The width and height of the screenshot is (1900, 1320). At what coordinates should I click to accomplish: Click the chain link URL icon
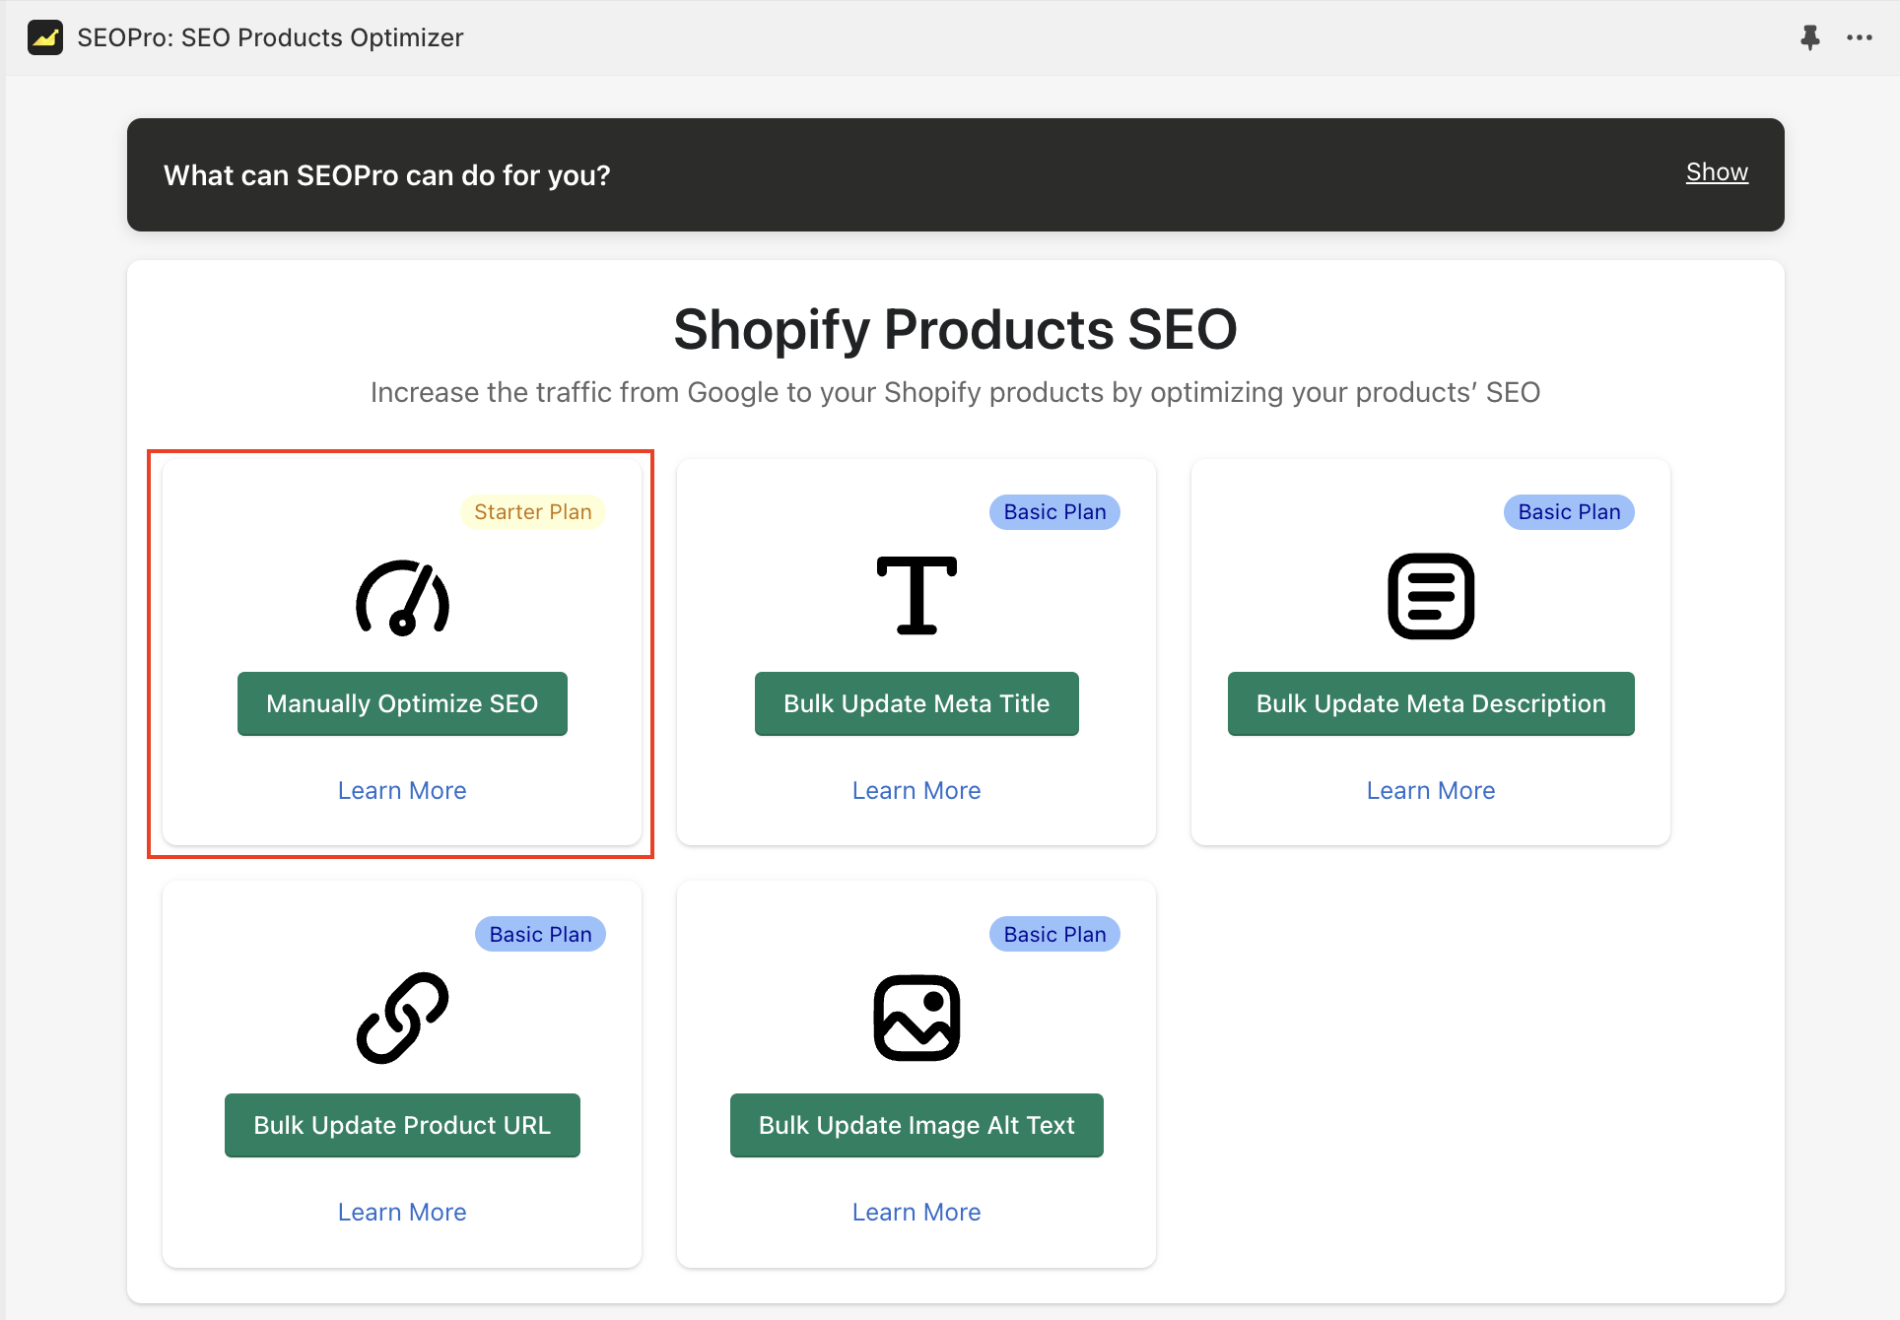(x=402, y=1018)
